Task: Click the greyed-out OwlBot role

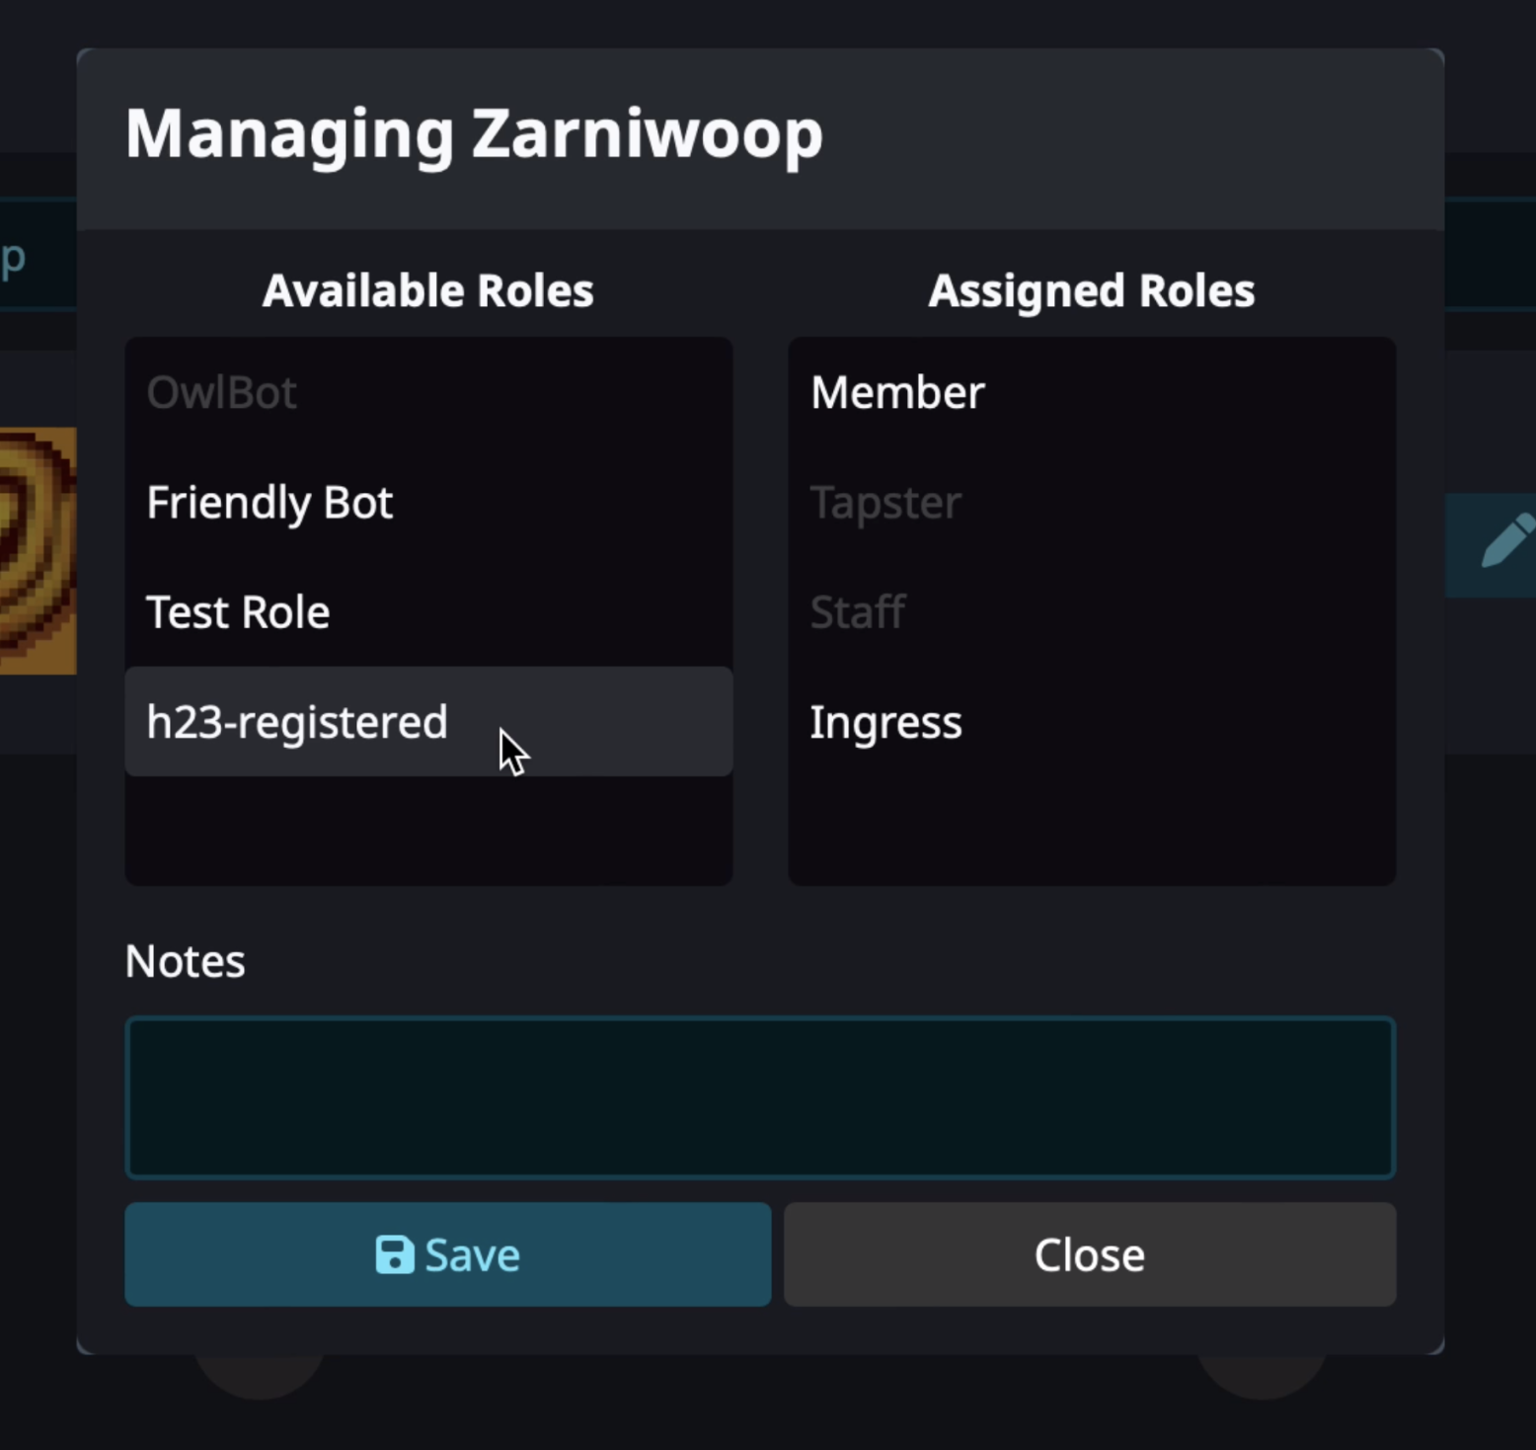Action: click(428, 393)
